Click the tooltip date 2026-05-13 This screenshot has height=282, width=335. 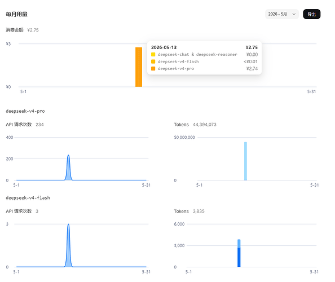[x=164, y=47]
